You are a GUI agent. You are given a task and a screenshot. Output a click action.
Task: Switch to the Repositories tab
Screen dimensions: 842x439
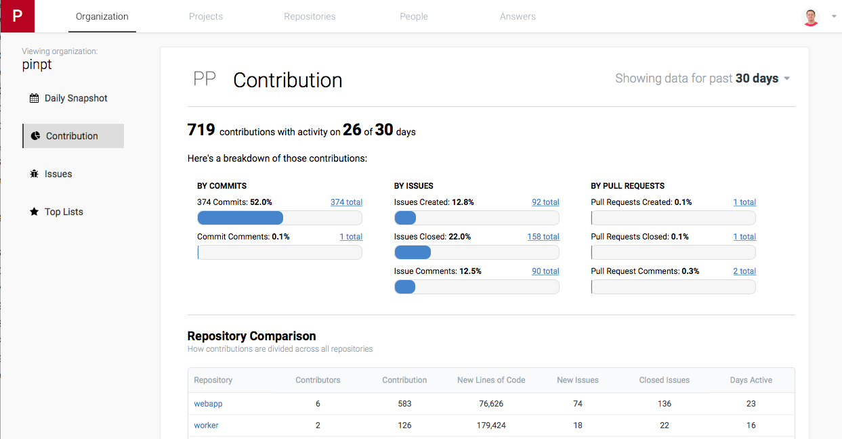[310, 16]
